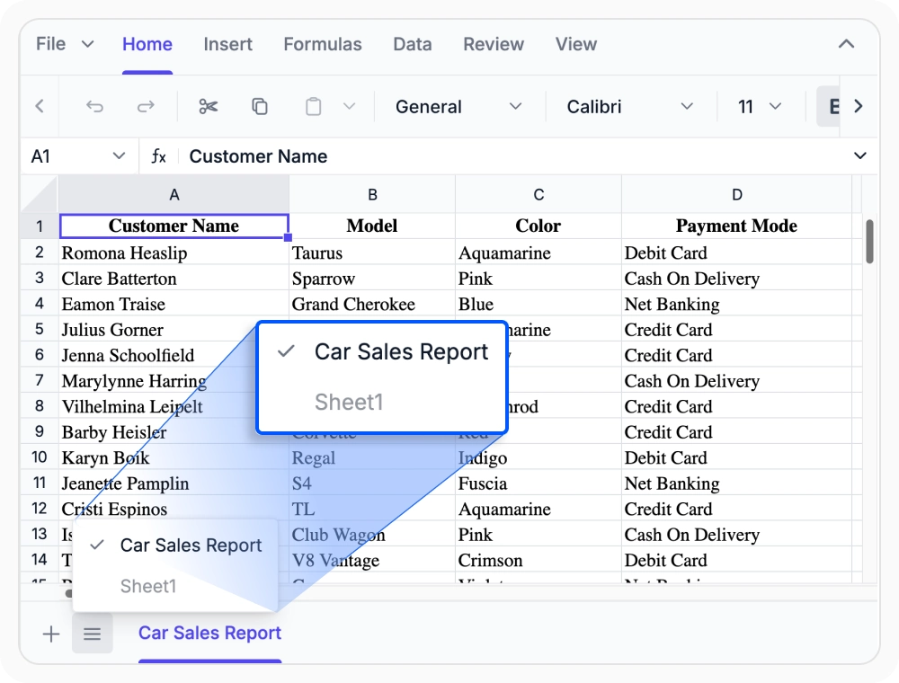Image resolution: width=899 pixels, height=683 pixels.
Task: Click the Customer Name cell A1
Action: click(174, 226)
